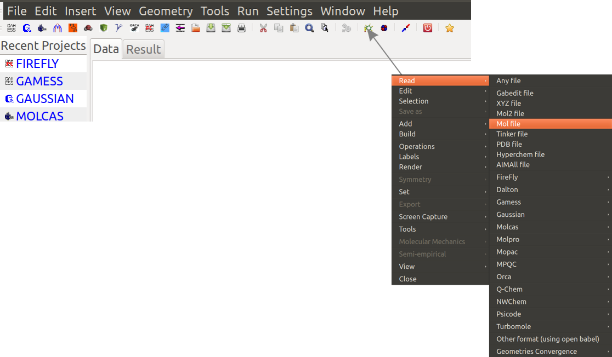Open the FIREFLY recent project
The height and width of the screenshot is (357, 612).
[43, 64]
